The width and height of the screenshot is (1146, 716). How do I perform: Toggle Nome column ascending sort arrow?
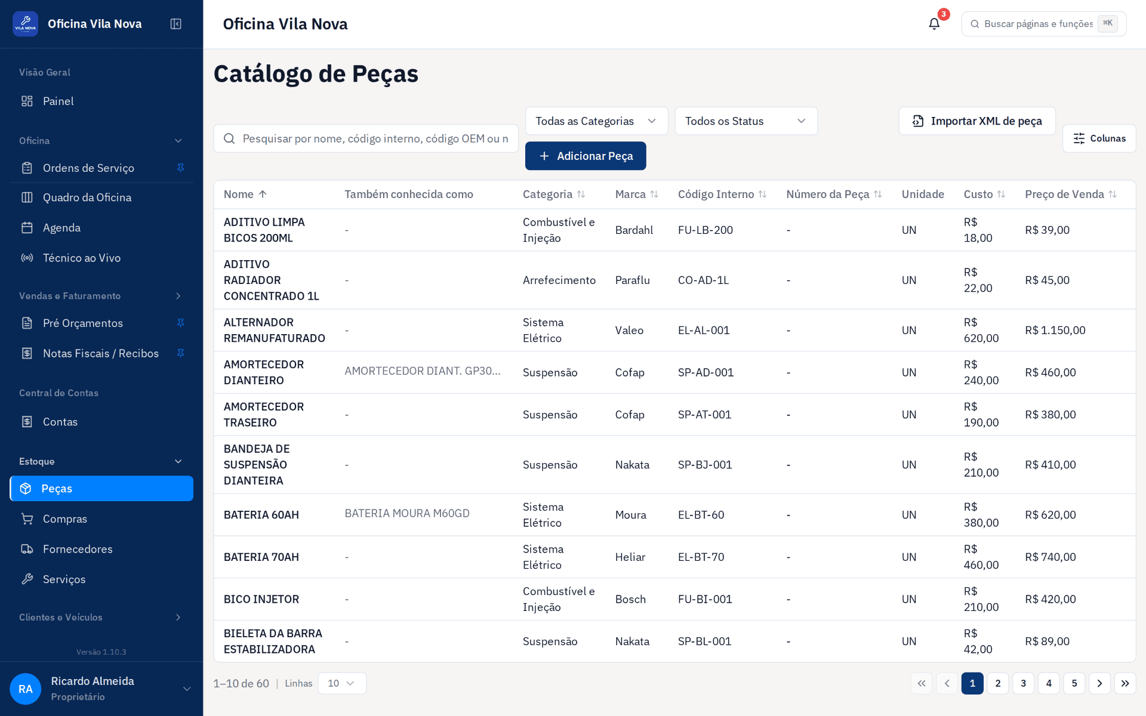click(x=263, y=195)
